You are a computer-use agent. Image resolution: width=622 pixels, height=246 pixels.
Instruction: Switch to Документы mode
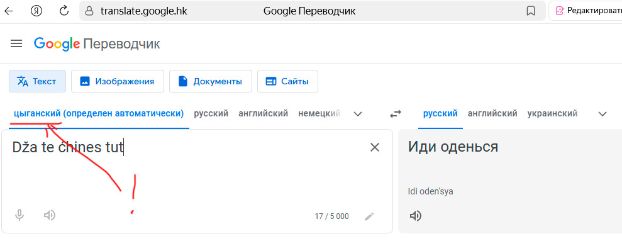click(211, 81)
